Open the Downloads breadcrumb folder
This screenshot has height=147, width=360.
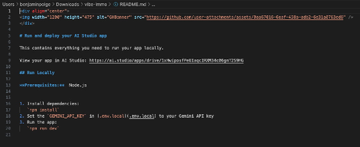pos(67,5)
